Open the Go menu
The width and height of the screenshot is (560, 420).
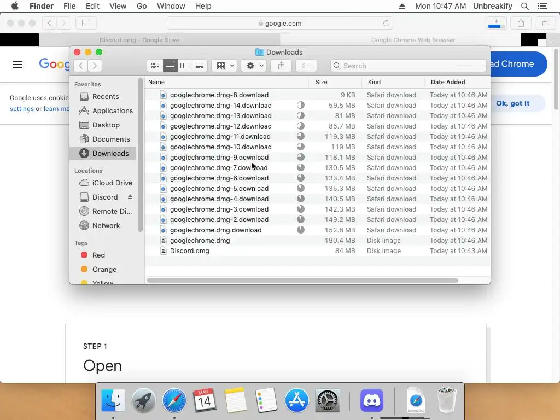(142, 6)
